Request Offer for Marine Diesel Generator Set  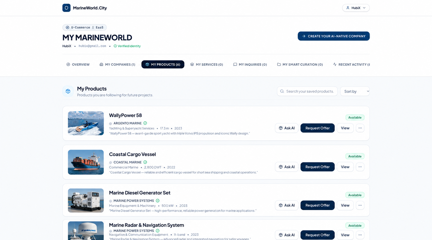pyautogui.click(x=318, y=205)
